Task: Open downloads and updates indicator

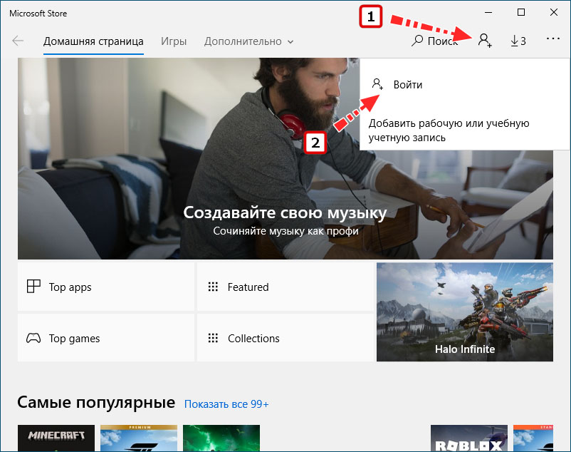Action: click(x=518, y=41)
